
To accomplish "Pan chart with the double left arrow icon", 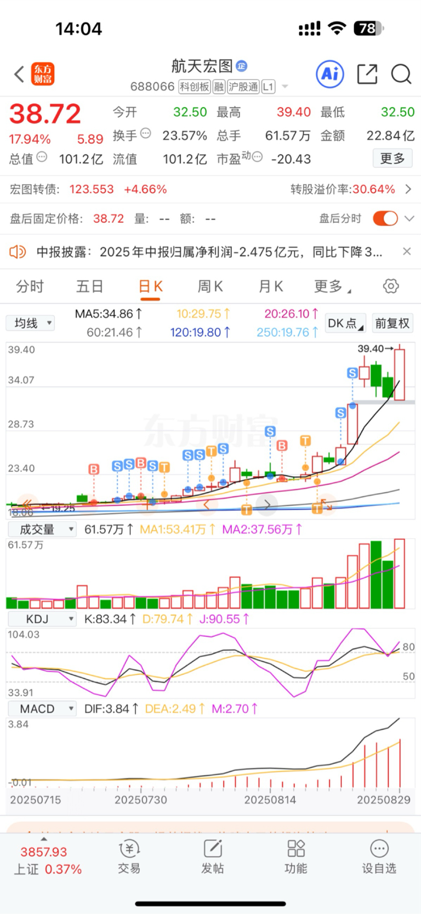I will click(26, 504).
